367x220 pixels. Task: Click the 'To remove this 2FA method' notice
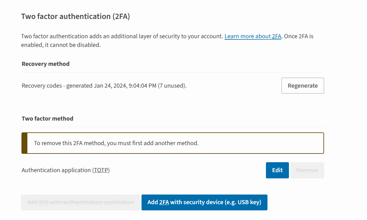coord(116,143)
